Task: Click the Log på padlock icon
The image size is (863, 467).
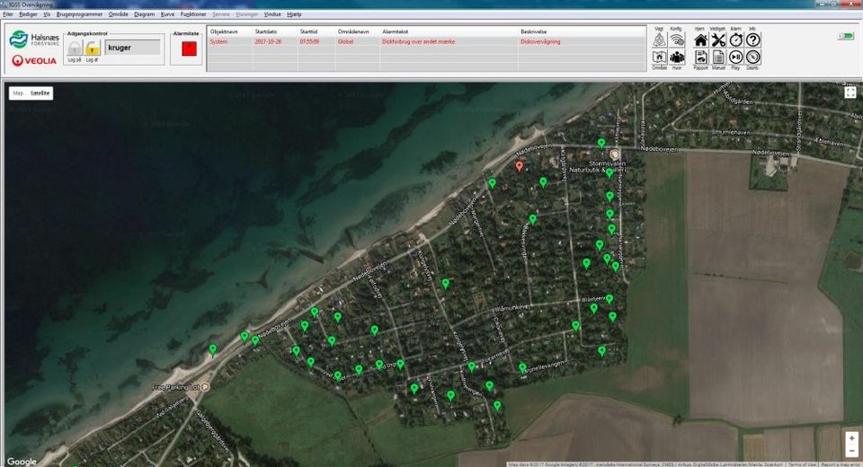Action: coord(75,48)
